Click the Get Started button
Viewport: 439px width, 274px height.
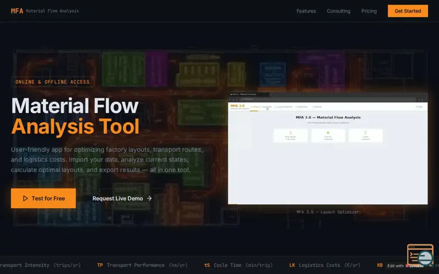tap(408, 11)
